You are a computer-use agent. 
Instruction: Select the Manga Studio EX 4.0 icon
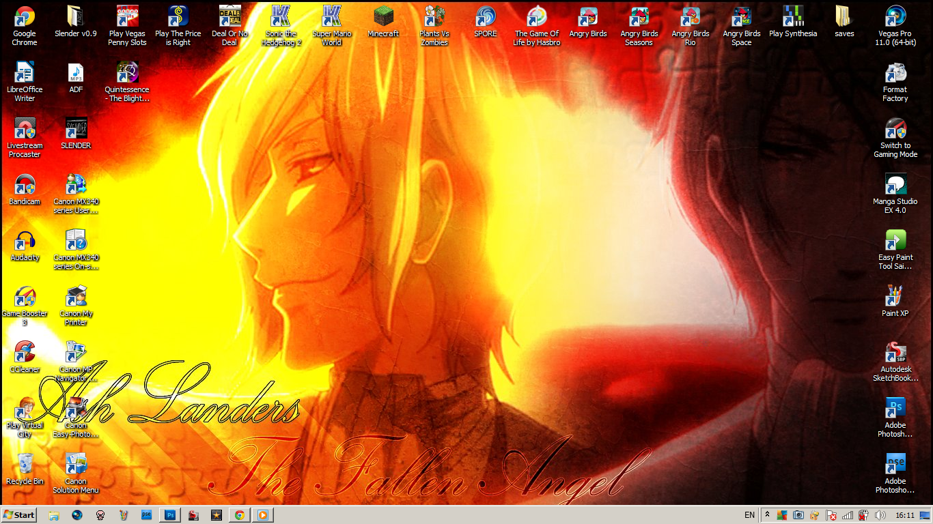point(895,186)
